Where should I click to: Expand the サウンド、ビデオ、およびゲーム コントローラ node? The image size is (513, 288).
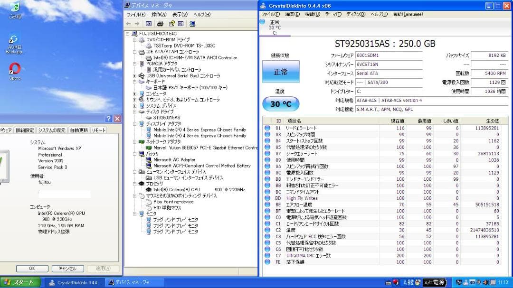tap(134, 100)
